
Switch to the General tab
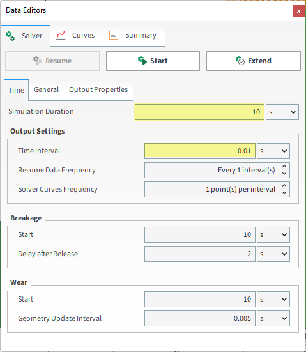(x=46, y=89)
